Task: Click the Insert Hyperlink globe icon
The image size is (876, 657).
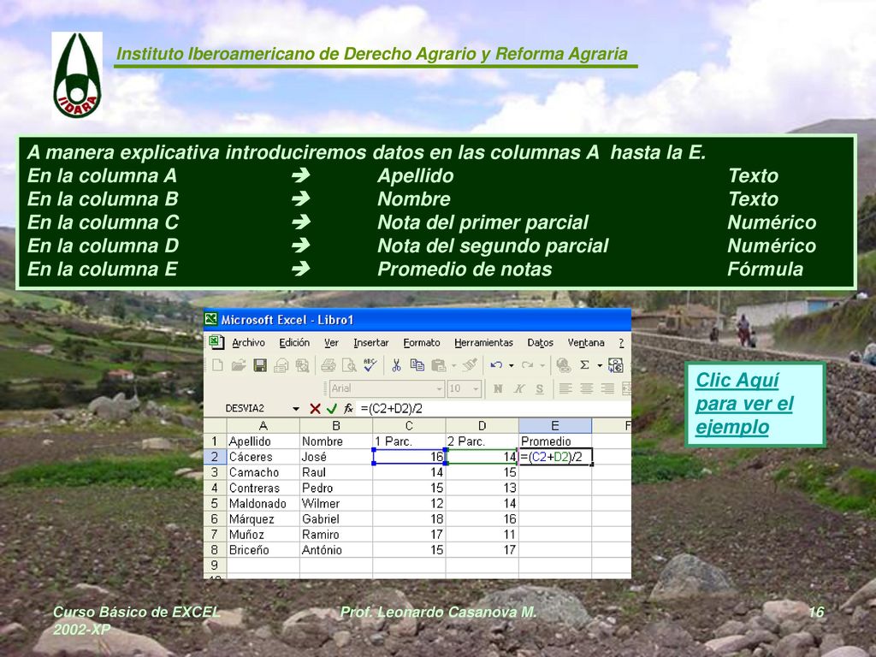Action: pyautogui.click(x=563, y=365)
